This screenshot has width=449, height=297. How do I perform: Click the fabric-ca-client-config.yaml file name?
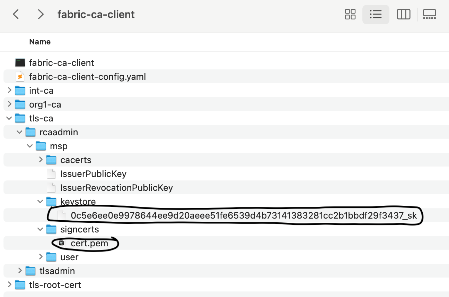[88, 77]
